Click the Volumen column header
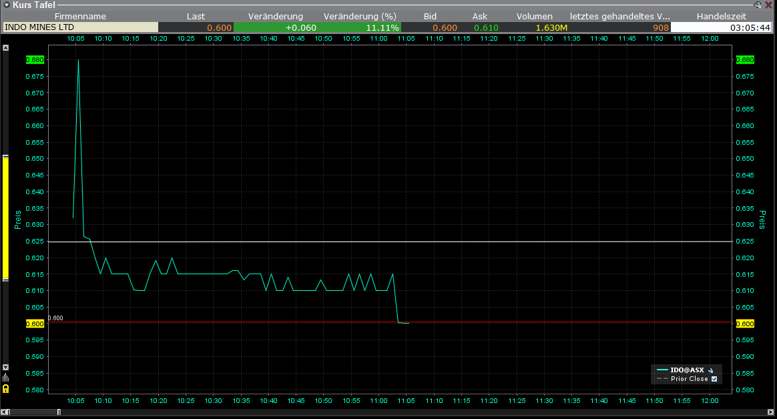 [534, 16]
